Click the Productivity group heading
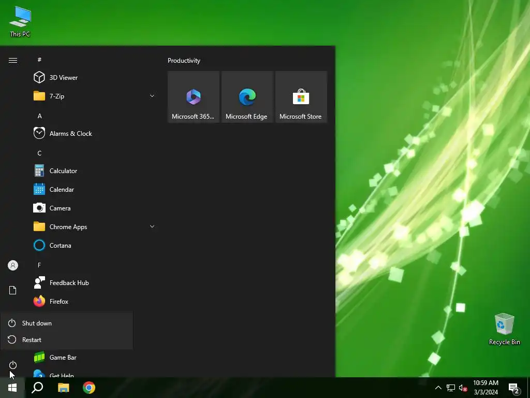This screenshot has height=398, width=530. (184, 61)
